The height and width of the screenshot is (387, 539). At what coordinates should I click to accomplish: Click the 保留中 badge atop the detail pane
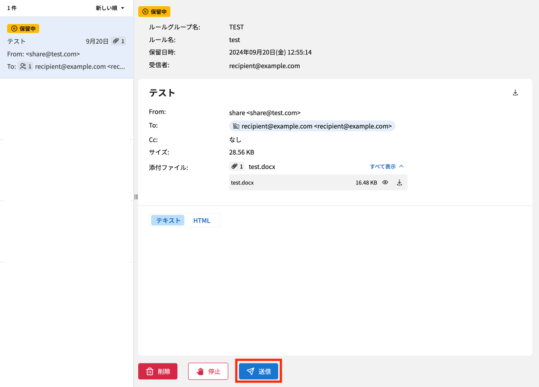coord(154,12)
